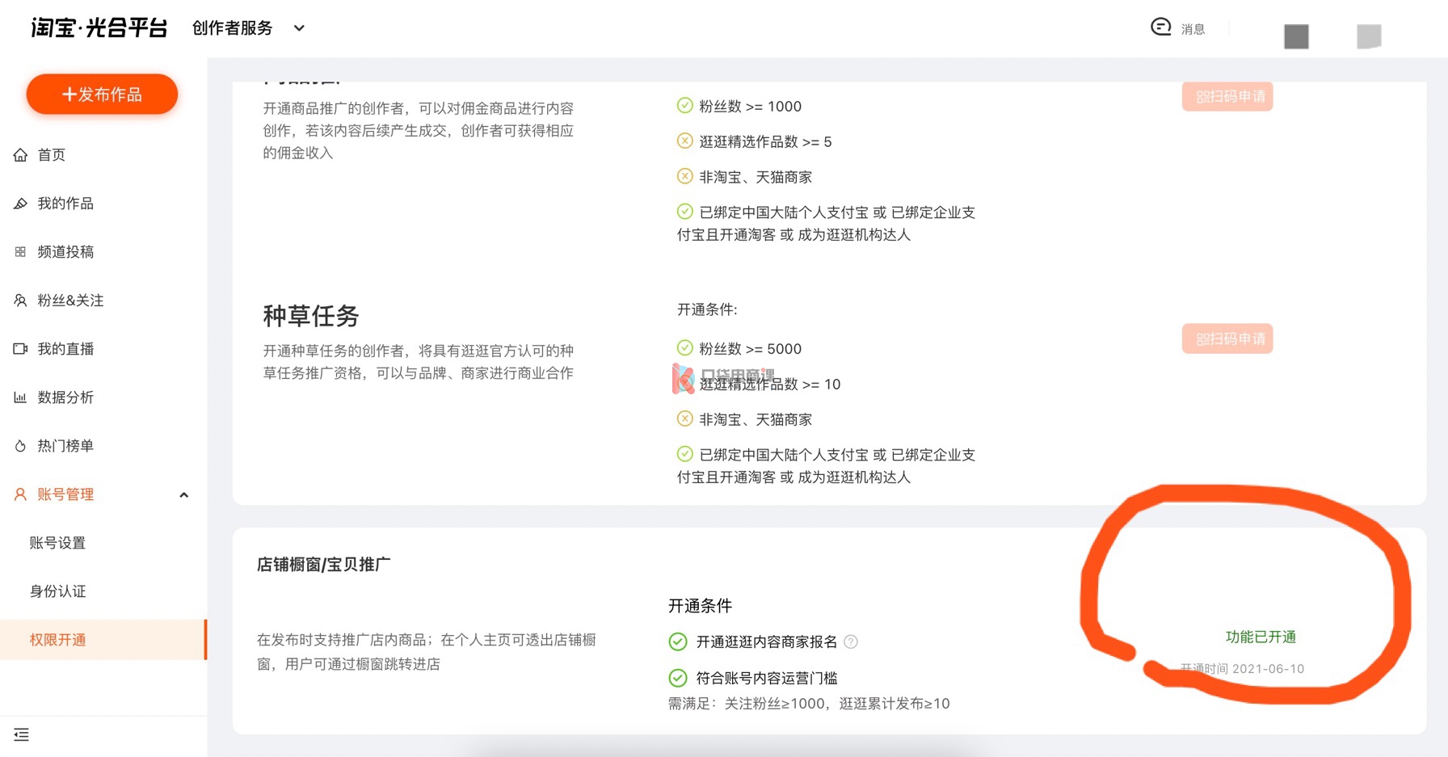
Task: Open the 首页 home icon
Action: 20,155
